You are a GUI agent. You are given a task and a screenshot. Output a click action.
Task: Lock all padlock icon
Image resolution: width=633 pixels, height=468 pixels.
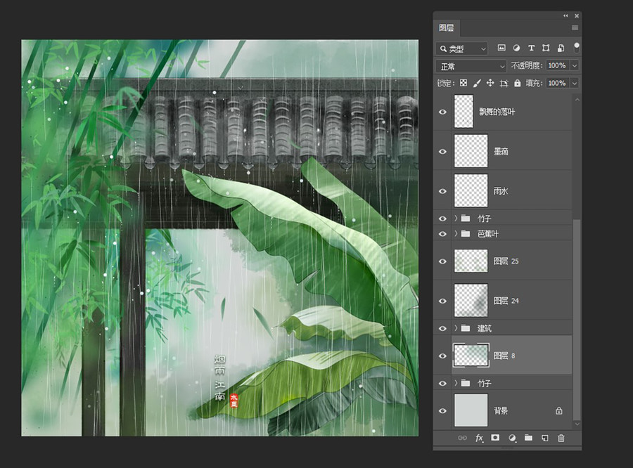pos(518,83)
